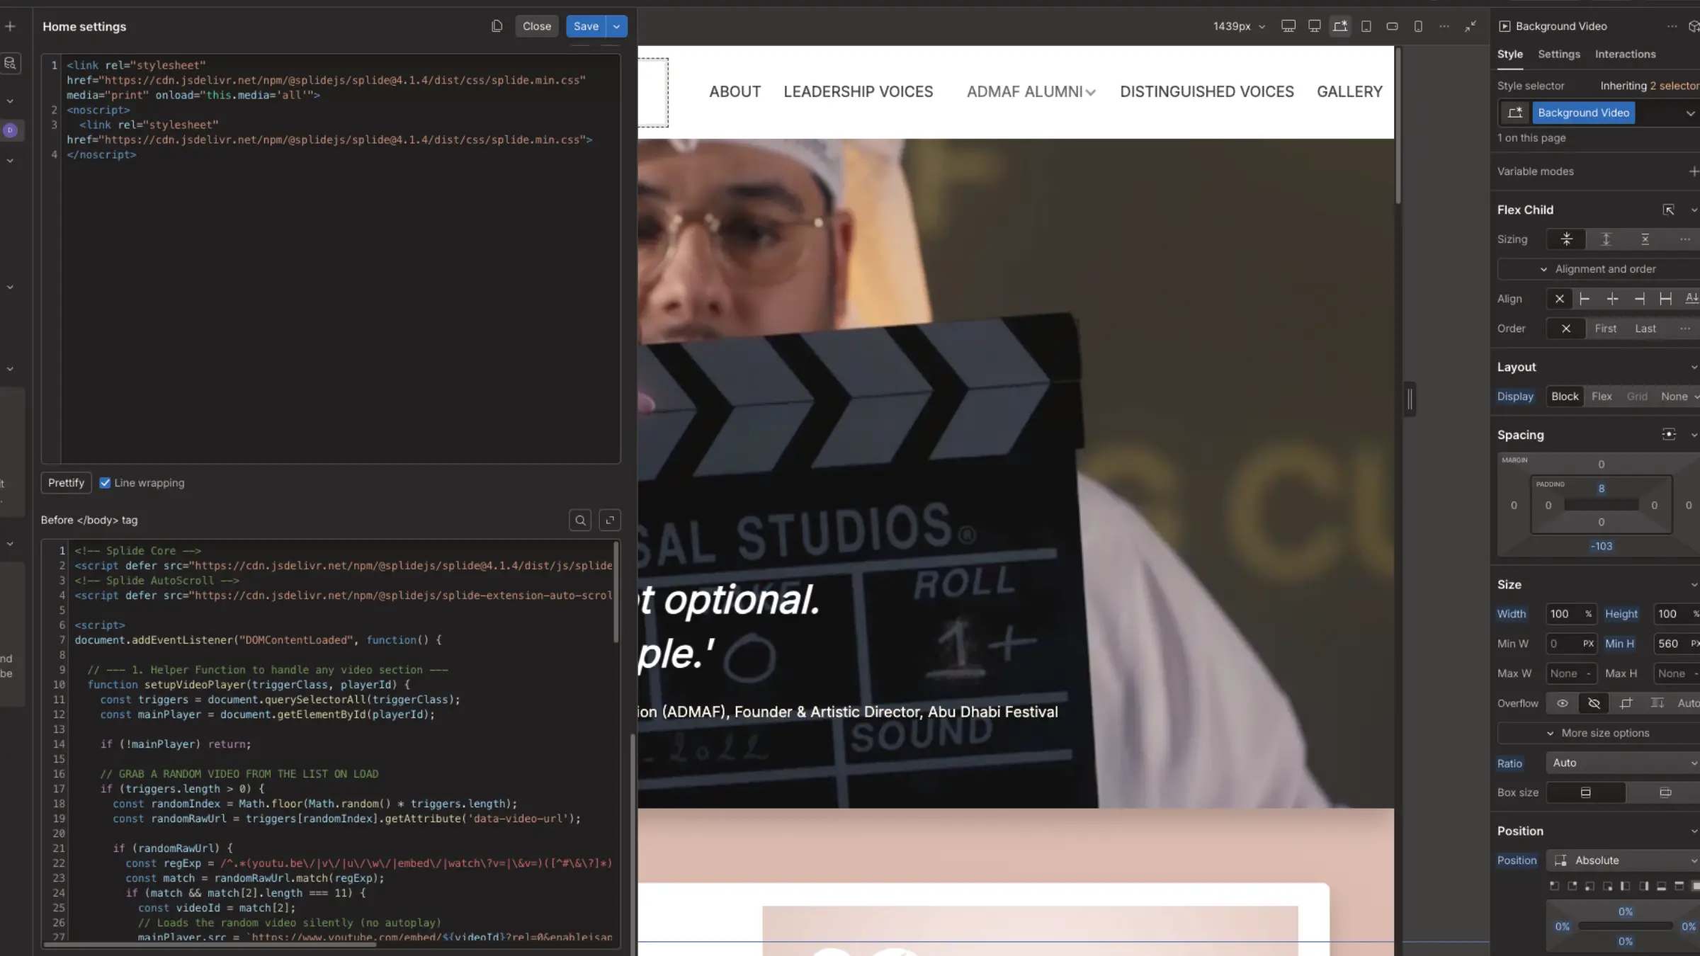This screenshot has height=956, width=1700.
Task: Collapse the Alignment and order section
Action: pyautogui.click(x=1598, y=269)
